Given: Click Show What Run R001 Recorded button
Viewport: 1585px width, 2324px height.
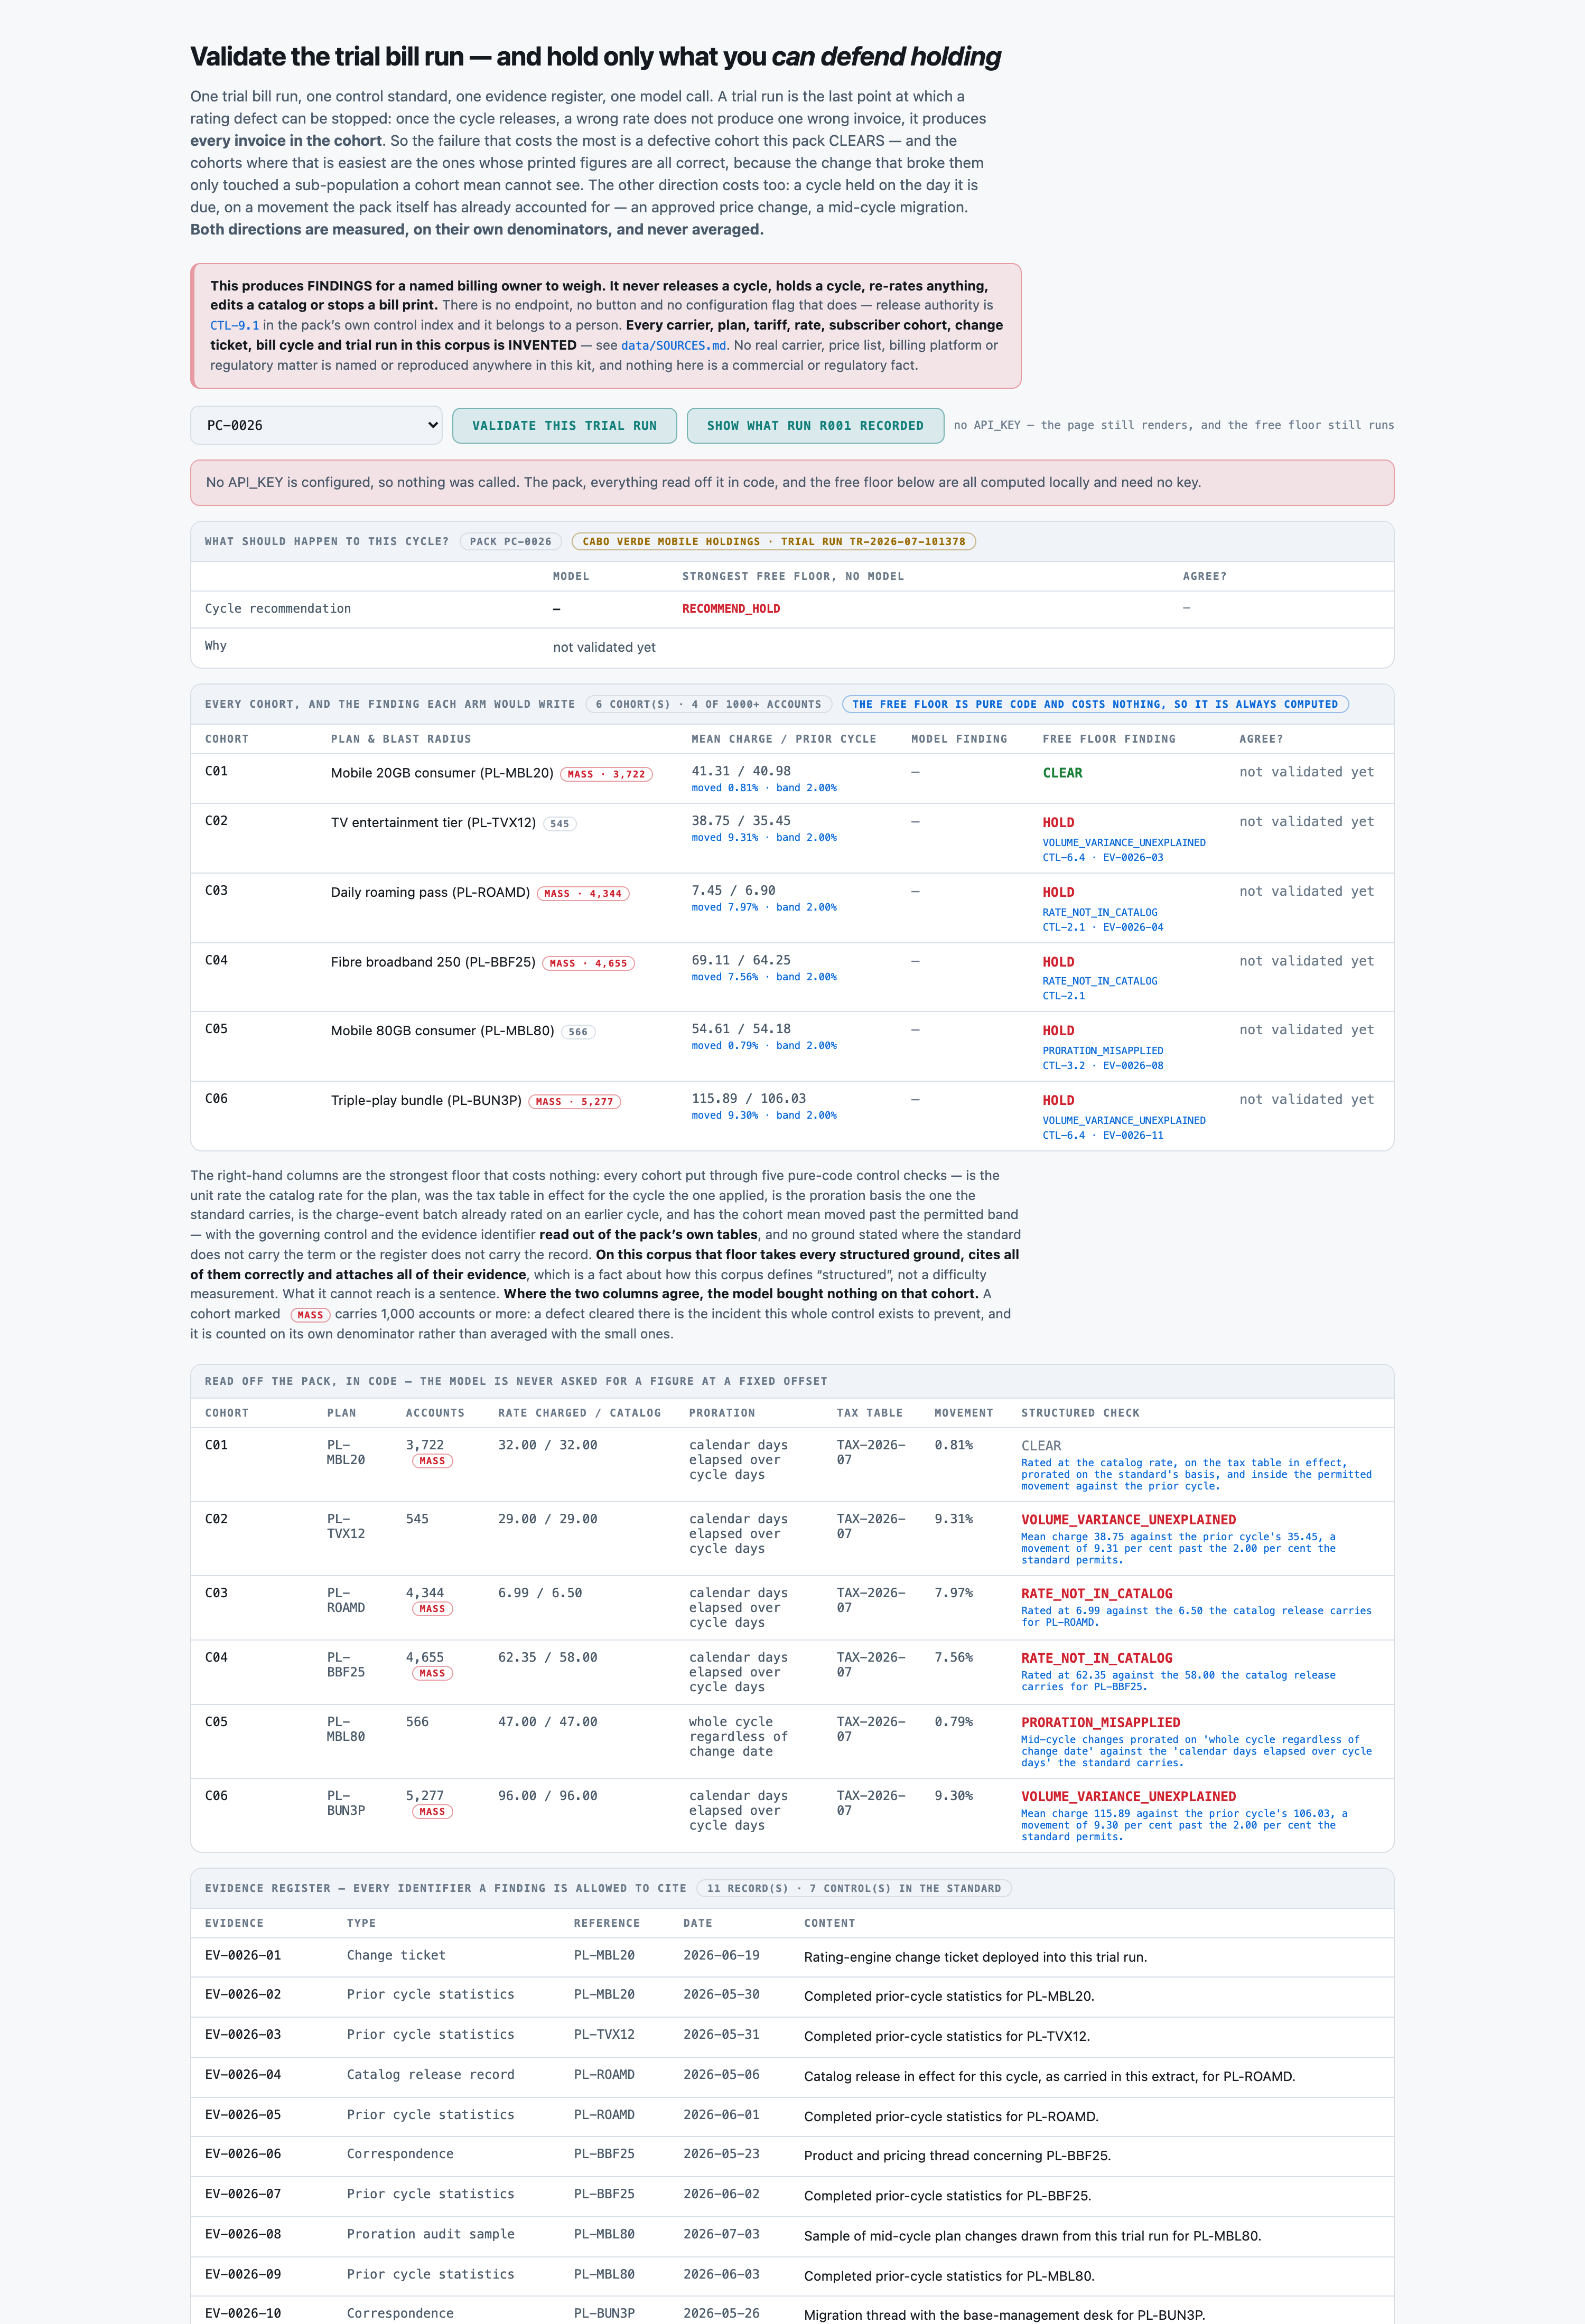Looking at the screenshot, I should [x=815, y=426].
